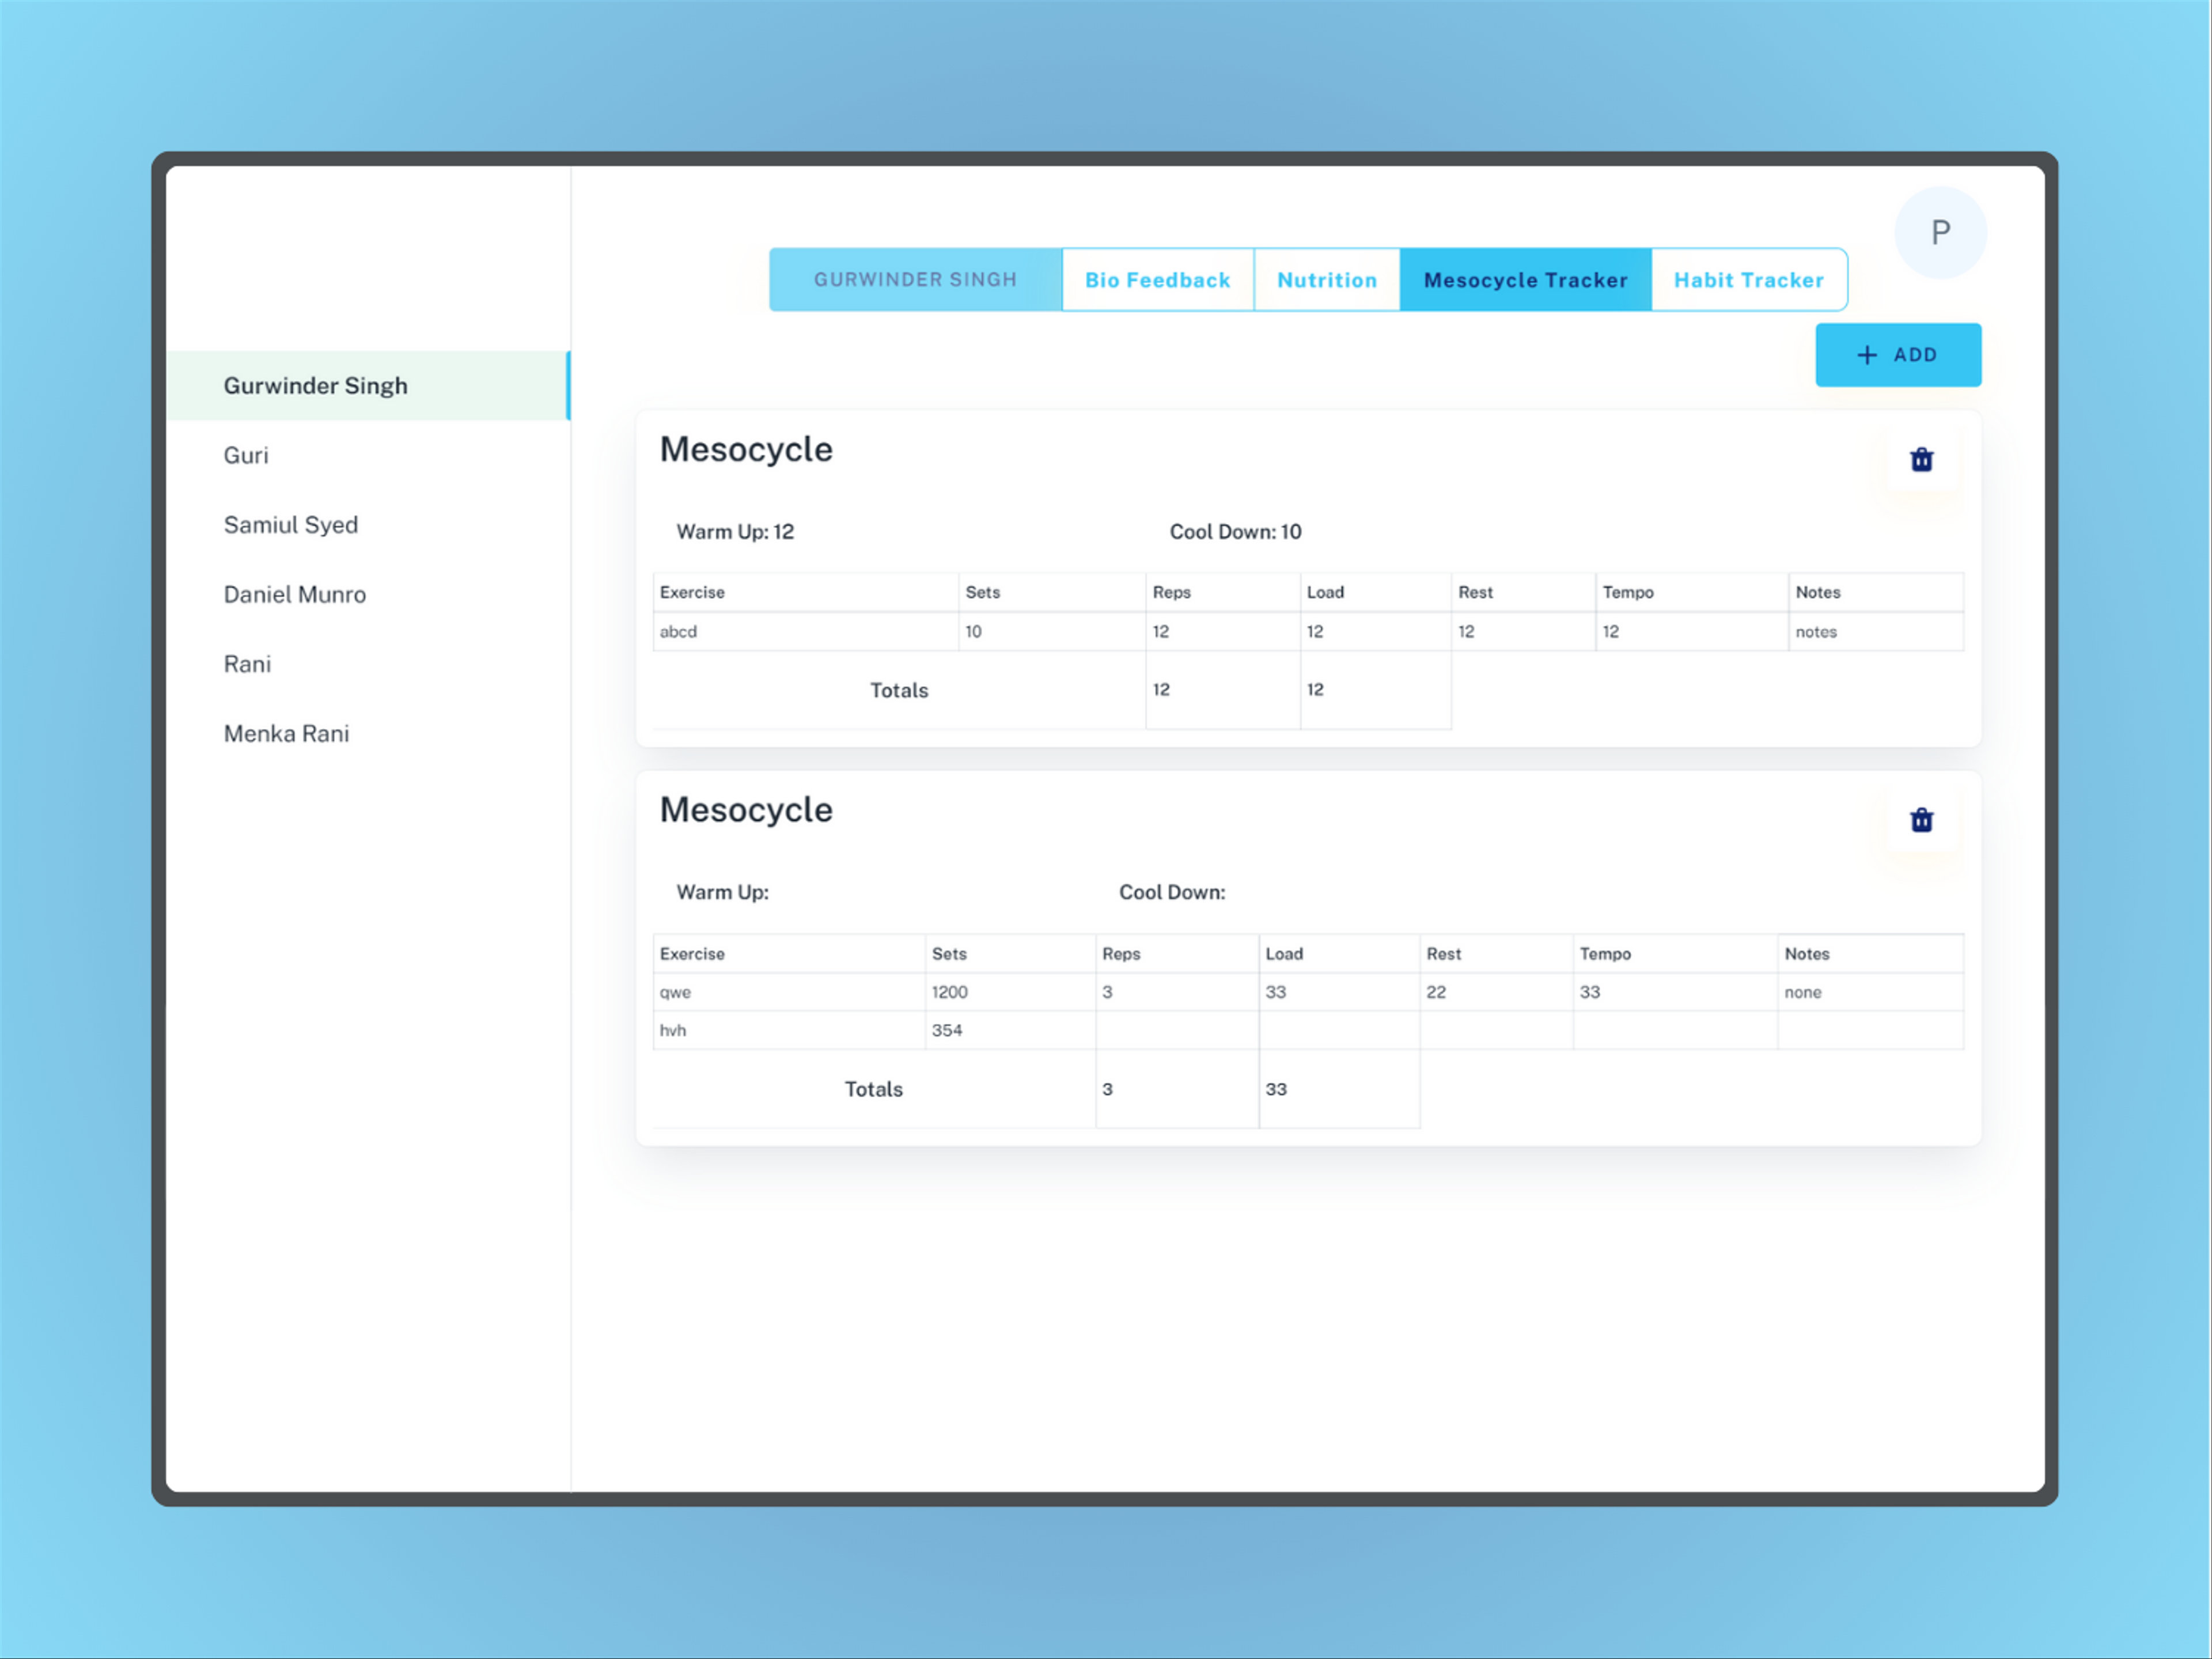Choose Samiul Syed from the sidebar

click(368, 525)
